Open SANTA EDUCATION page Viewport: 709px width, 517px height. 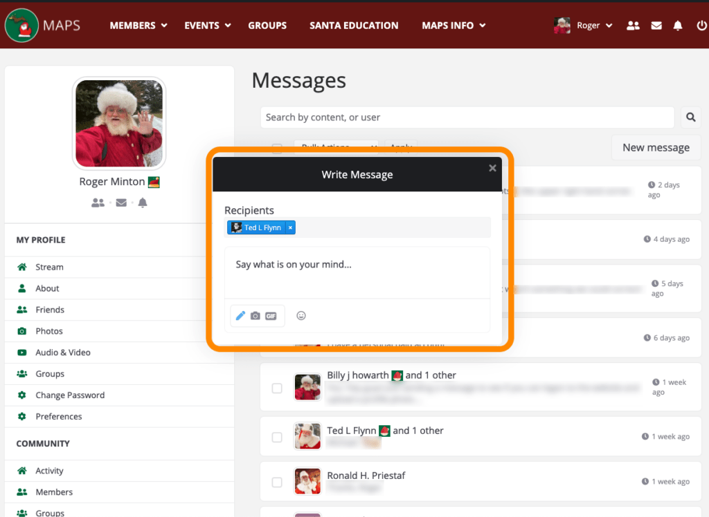[354, 26]
